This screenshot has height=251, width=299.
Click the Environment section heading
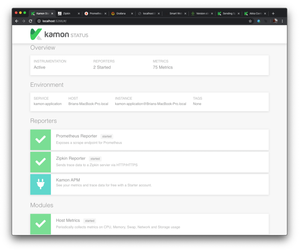(x=47, y=85)
